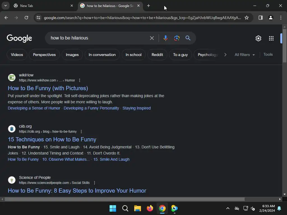Open ciib.org result's three-dot options

tap(81, 132)
